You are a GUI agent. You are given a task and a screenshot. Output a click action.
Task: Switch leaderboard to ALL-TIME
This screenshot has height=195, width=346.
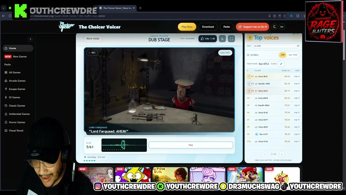pos(293,55)
